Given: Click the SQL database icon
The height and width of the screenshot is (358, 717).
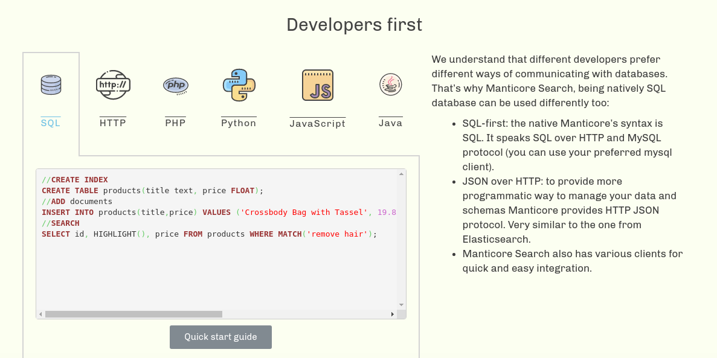Looking at the screenshot, I should [x=51, y=85].
